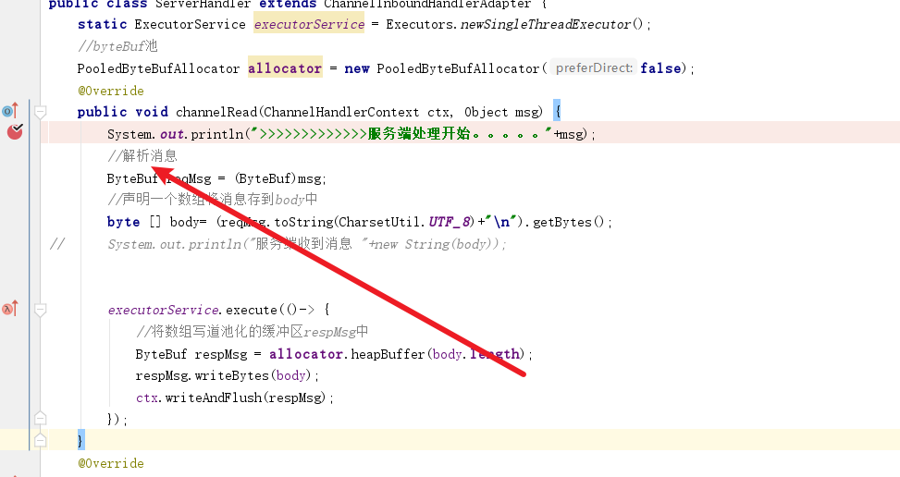Collapse the execute lambda block fold marker
This screenshot has height=477, width=900.
[x=40, y=310]
